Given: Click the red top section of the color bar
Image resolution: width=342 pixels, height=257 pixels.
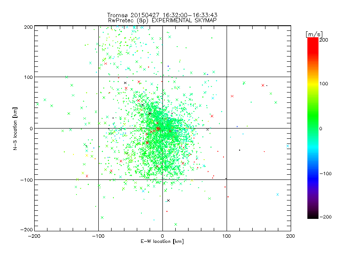Looking at the screenshot, I should 313,45.
